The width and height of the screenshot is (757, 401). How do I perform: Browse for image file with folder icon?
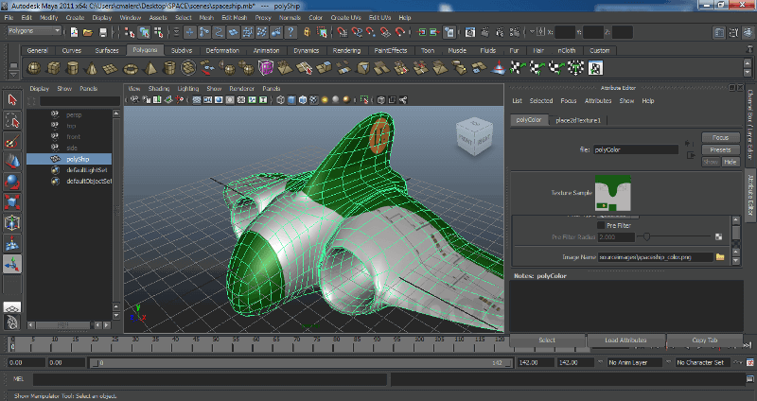coord(719,256)
